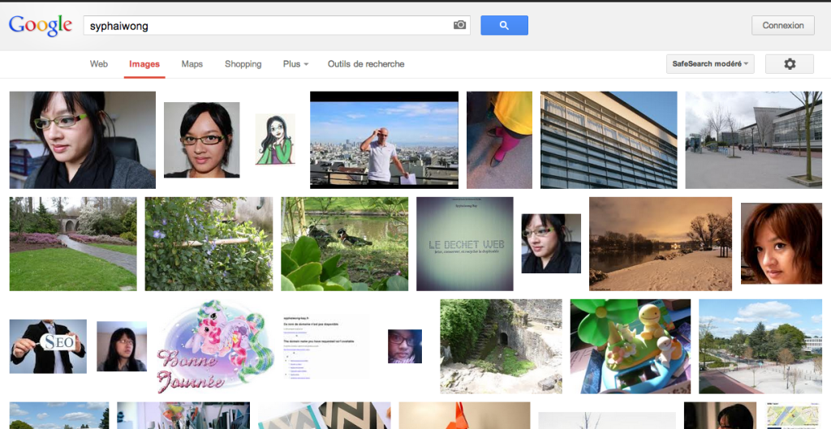Go to the Google logo homepage

[41, 25]
